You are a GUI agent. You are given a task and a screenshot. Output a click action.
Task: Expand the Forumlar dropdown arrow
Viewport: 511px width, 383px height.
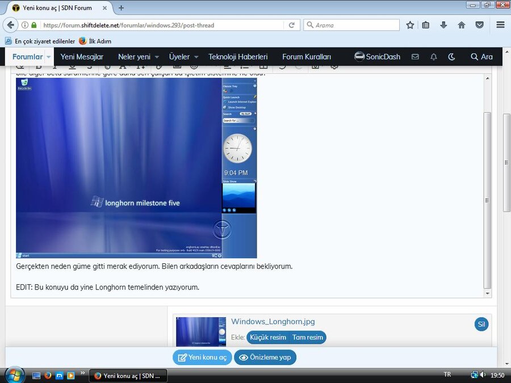pos(49,57)
